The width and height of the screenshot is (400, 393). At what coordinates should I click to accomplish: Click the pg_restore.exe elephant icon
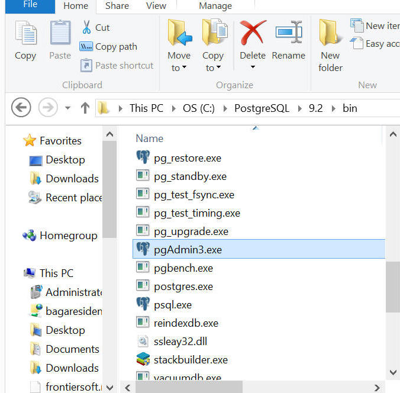pyautogui.click(x=143, y=157)
